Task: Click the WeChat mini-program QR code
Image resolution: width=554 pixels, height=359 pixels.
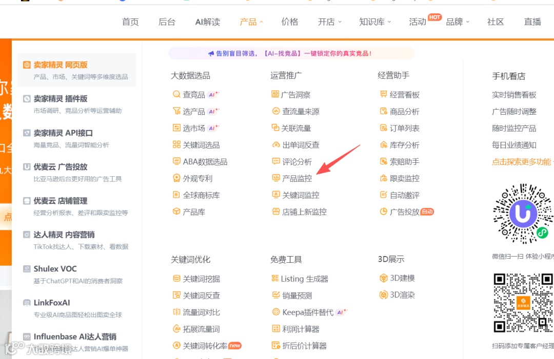Action: (523, 214)
